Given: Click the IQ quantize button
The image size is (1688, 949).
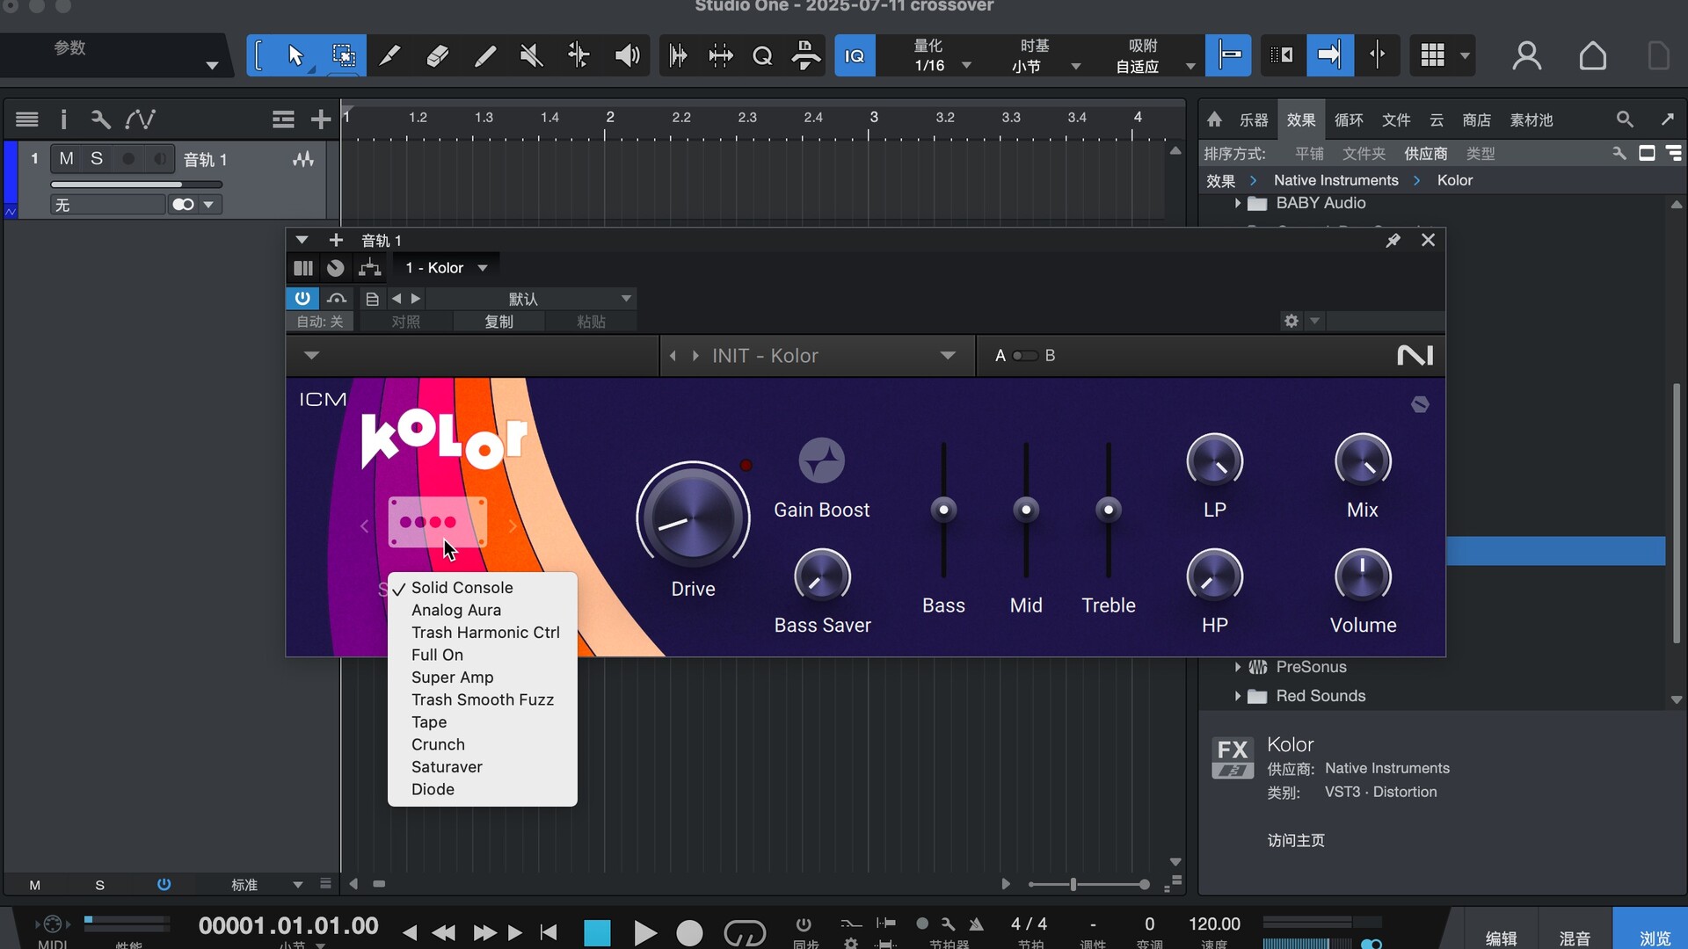Looking at the screenshot, I should pos(855,56).
